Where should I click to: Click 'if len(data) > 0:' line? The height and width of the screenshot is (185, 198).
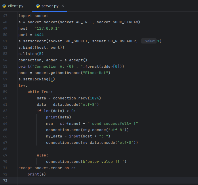[x=56, y=111]
